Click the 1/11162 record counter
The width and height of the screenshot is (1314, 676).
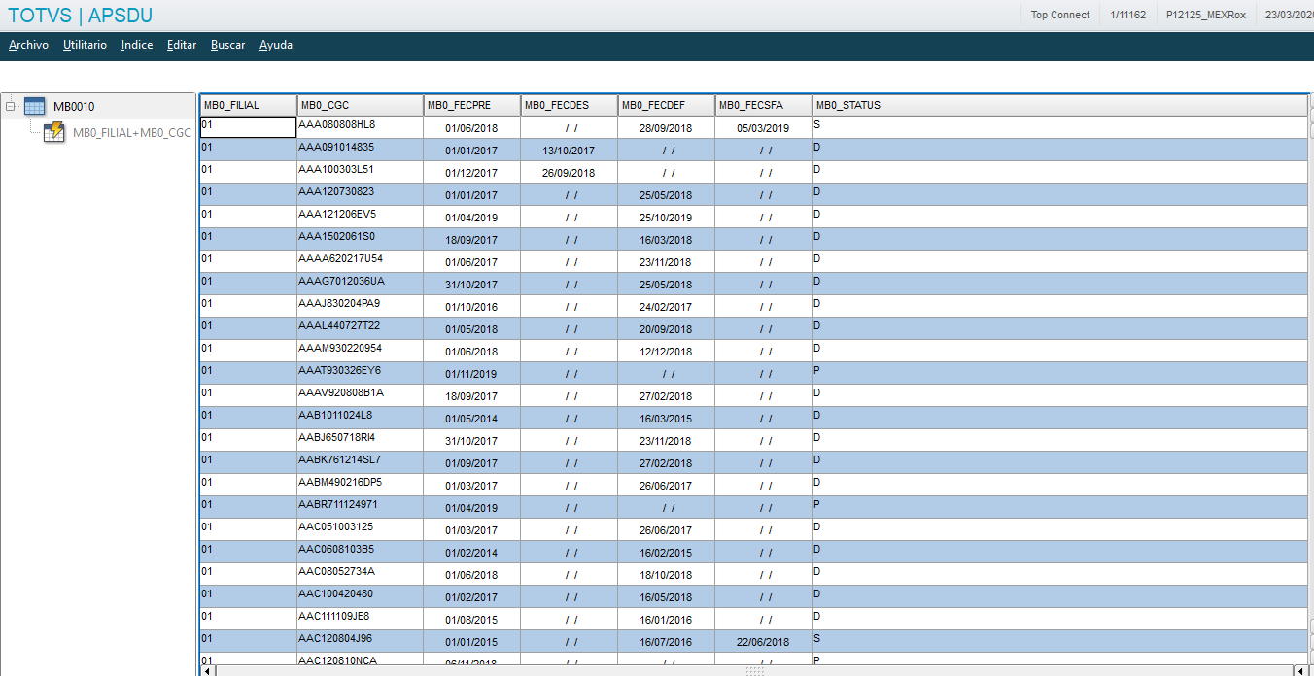point(1127,15)
